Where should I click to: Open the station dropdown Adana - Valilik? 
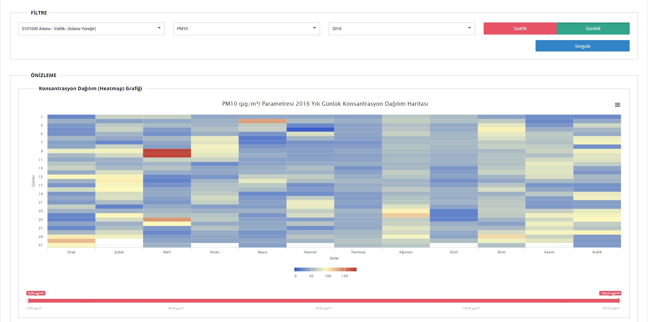[x=91, y=29]
